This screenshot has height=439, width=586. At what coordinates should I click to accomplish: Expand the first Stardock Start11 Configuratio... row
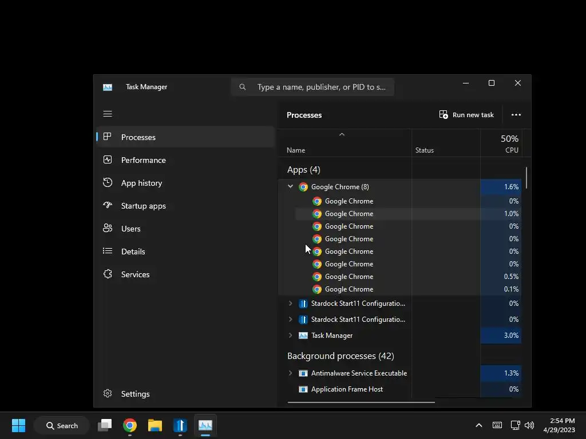pyautogui.click(x=290, y=304)
